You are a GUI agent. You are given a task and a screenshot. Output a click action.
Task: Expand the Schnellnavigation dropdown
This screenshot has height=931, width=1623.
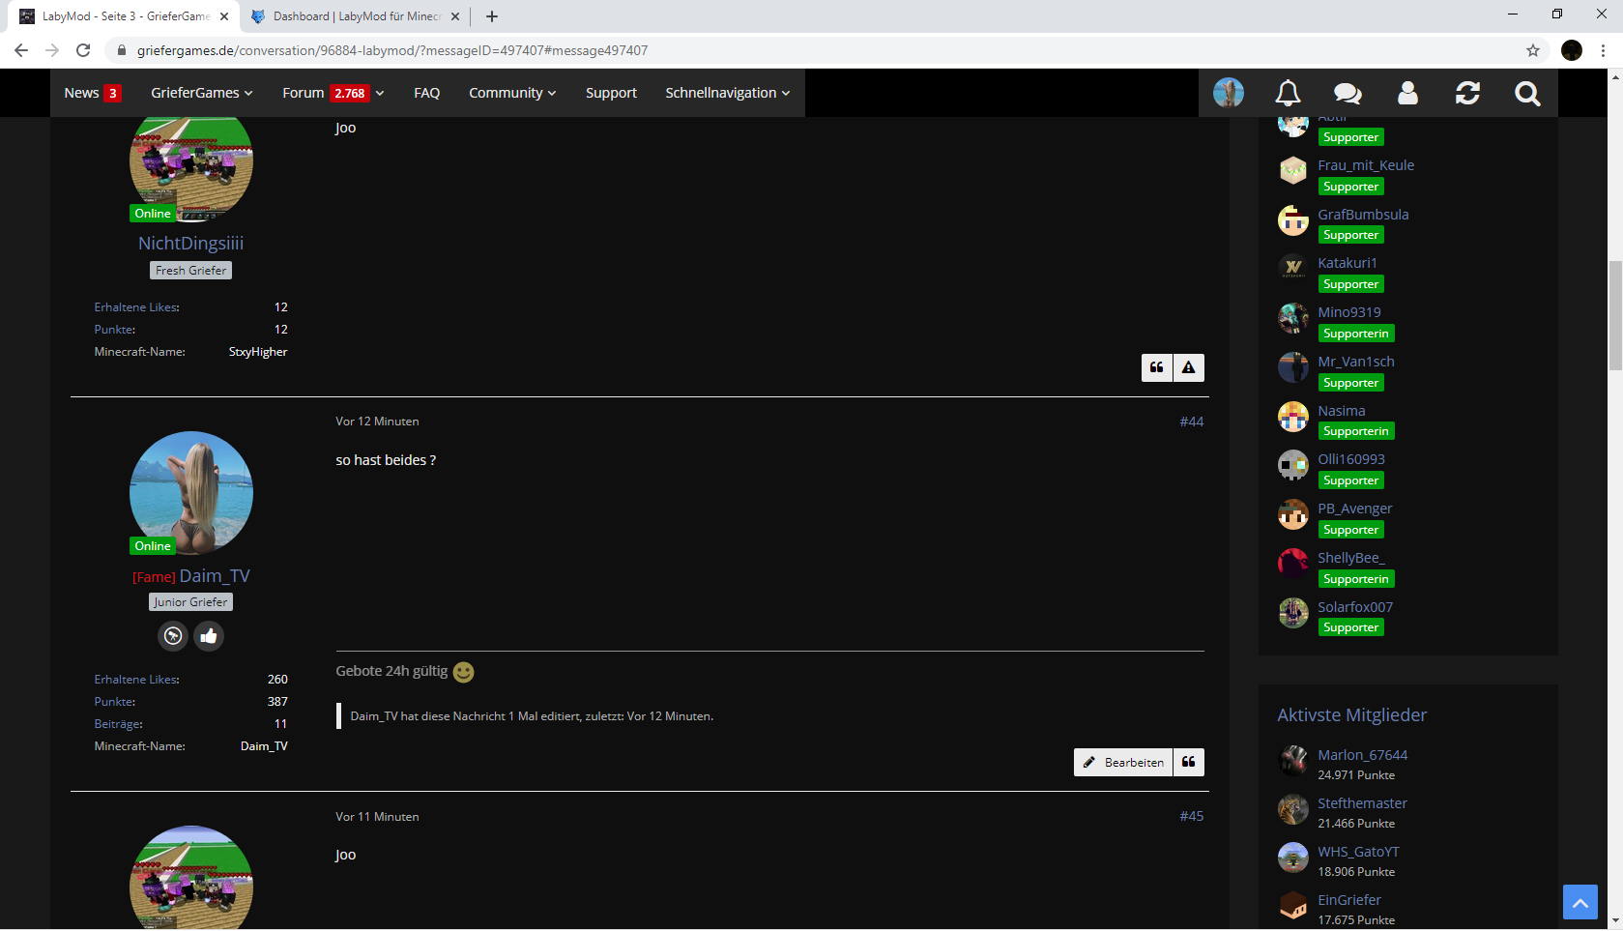tap(728, 93)
